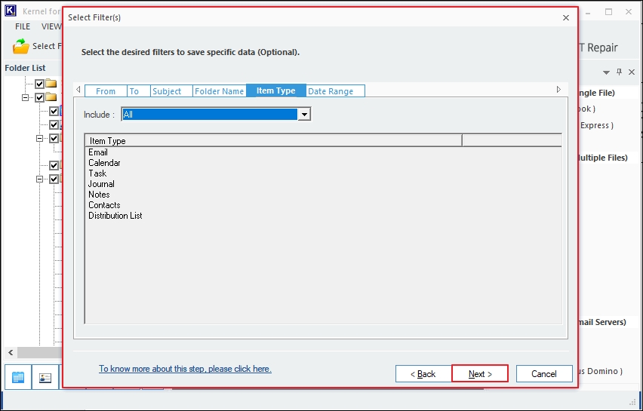Select Contacts in the item type list
This screenshot has width=643, height=411.
[x=104, y=205]
